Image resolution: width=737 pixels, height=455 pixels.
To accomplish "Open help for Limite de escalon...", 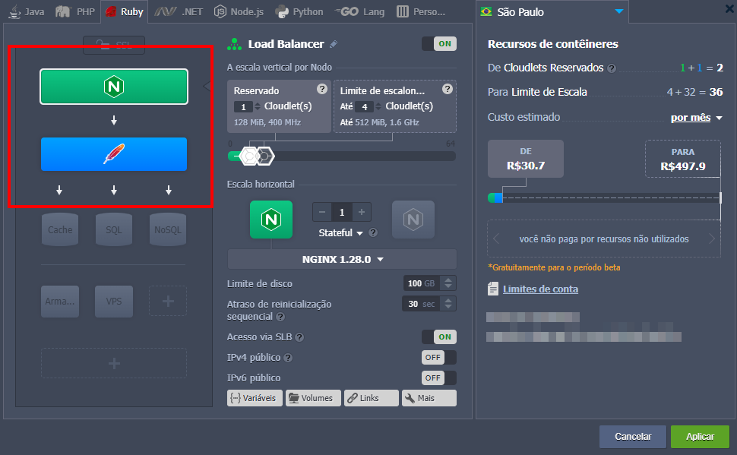I will tap(448, 89).
